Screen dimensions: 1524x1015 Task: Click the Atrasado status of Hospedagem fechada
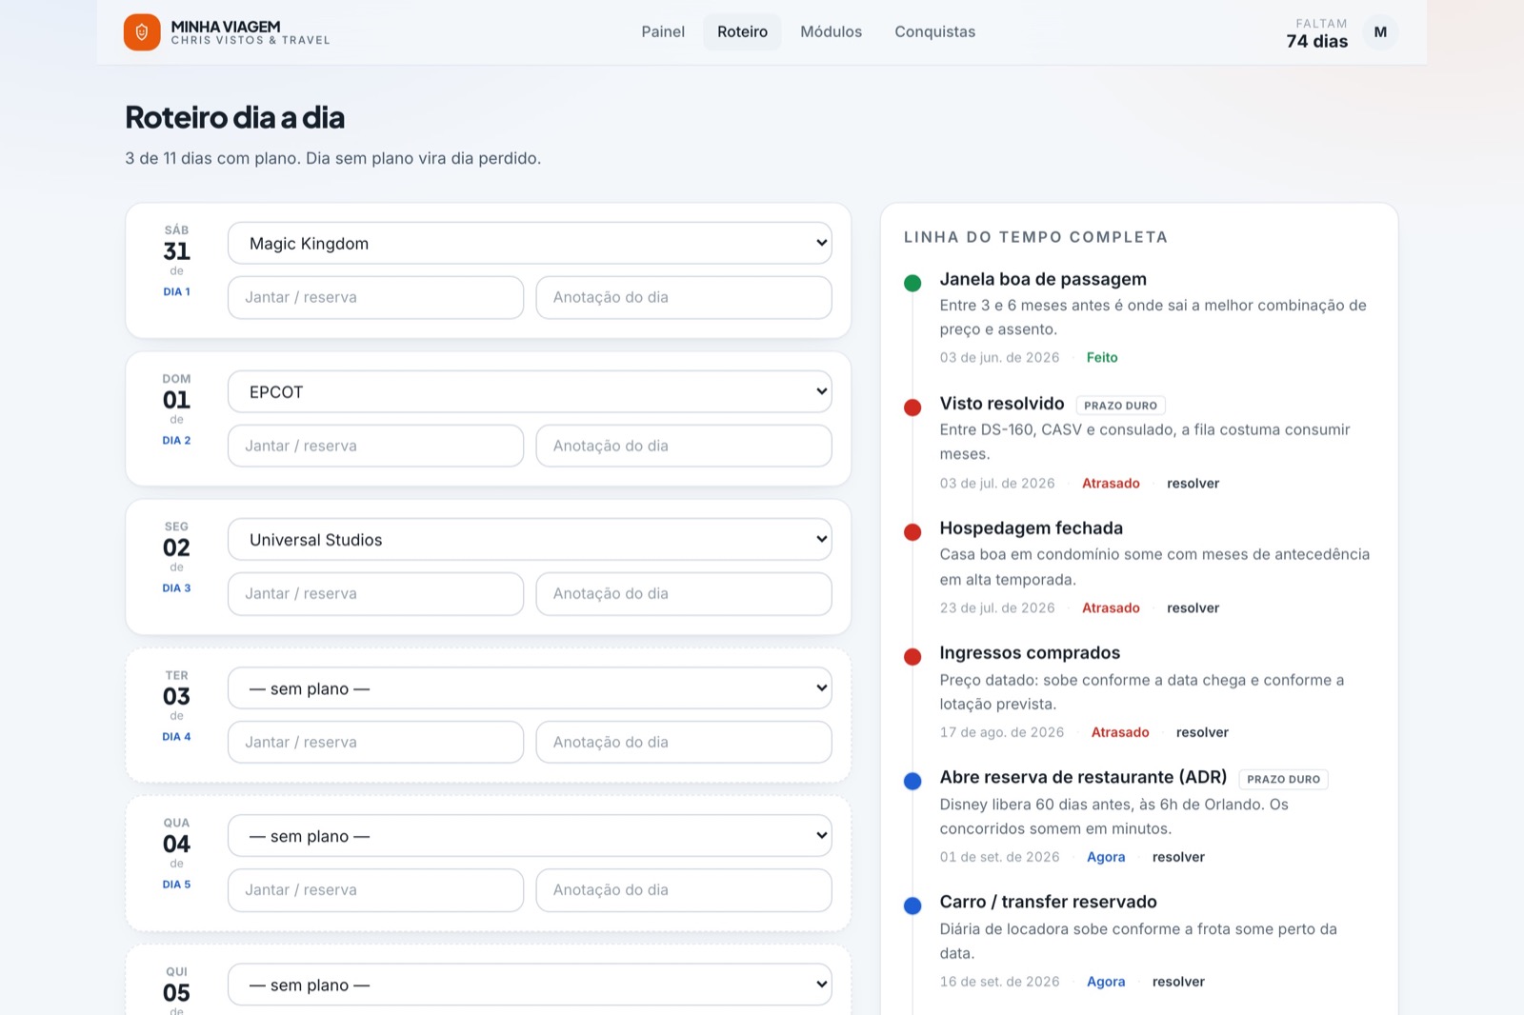[x=1111, y=607]
